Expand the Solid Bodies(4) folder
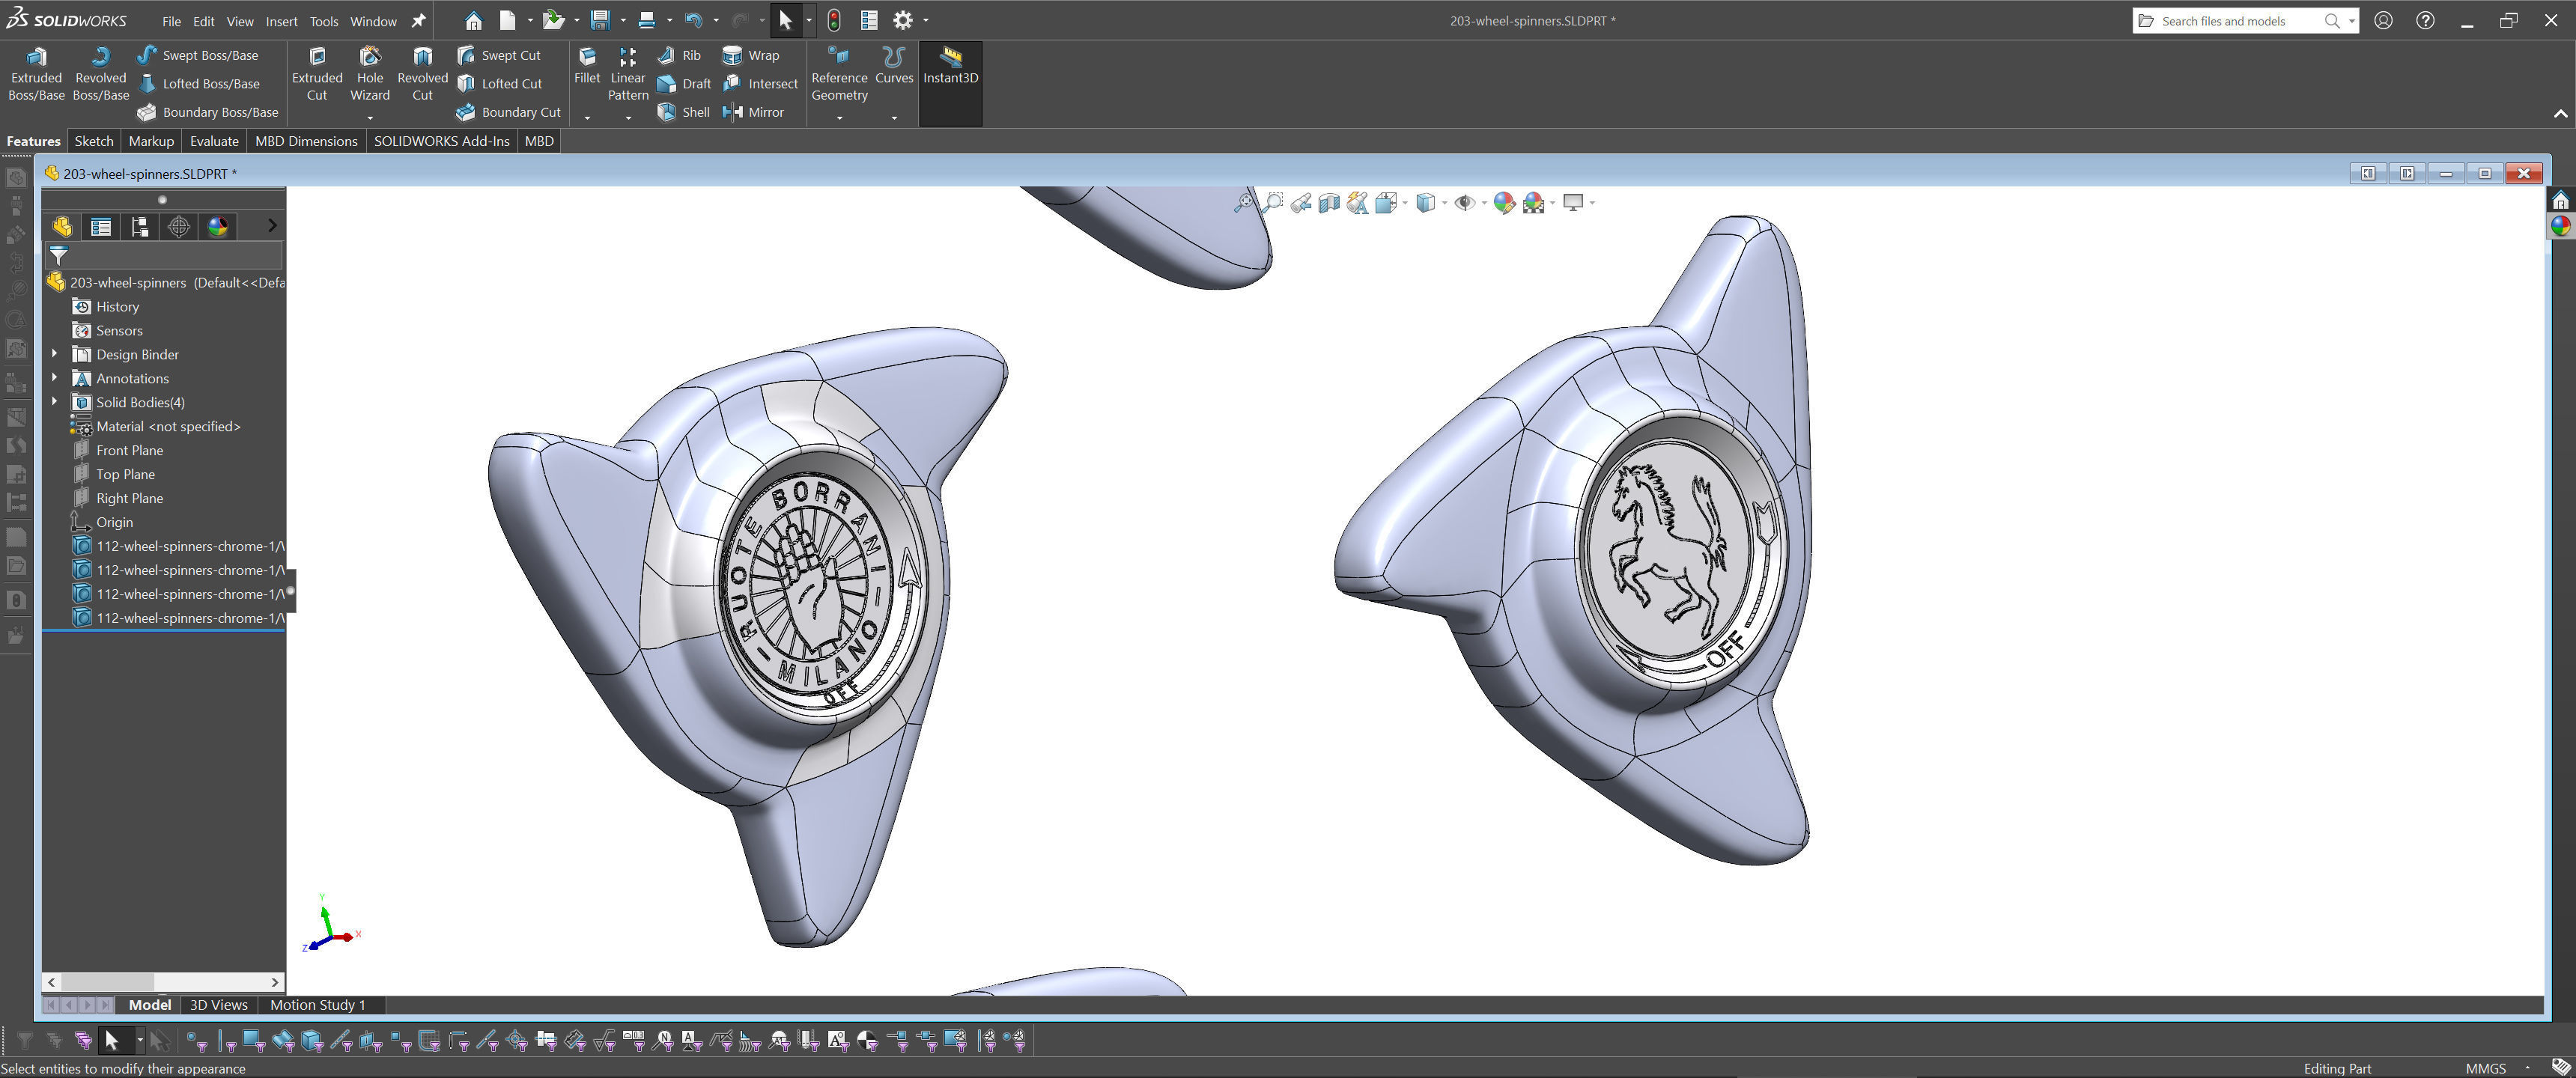Image resolution: width=2576 pixels, height=1078 pixels. point(55,402)
